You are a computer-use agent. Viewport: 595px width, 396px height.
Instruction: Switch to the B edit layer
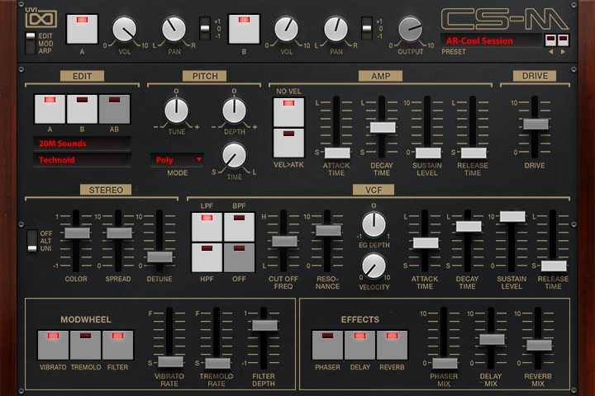point(82,108)
